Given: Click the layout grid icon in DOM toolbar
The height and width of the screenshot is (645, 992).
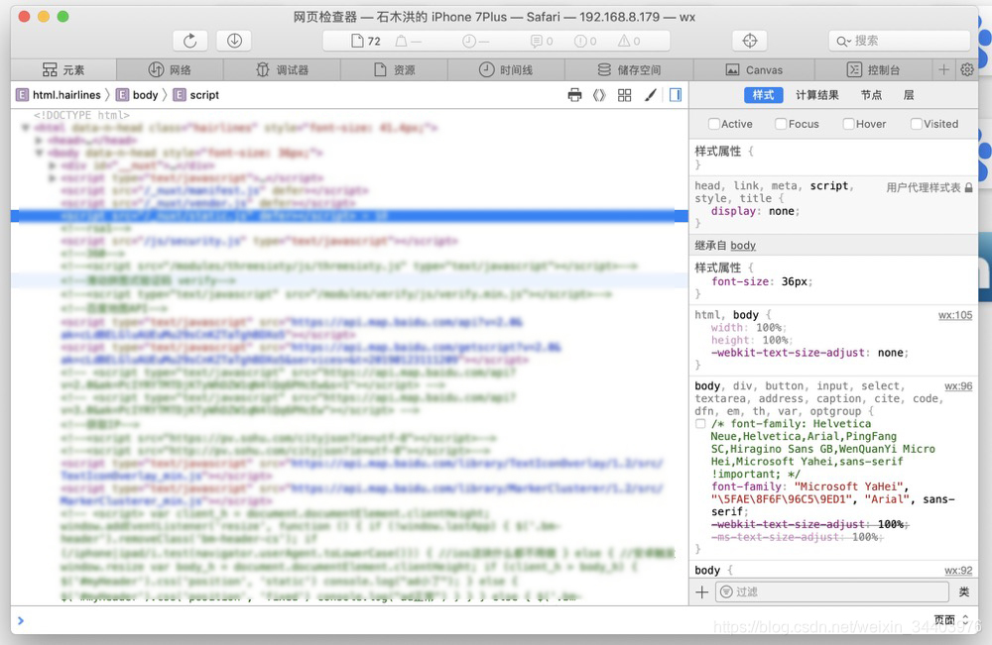Looking at the screenshot, I should [x=624, y=95].
